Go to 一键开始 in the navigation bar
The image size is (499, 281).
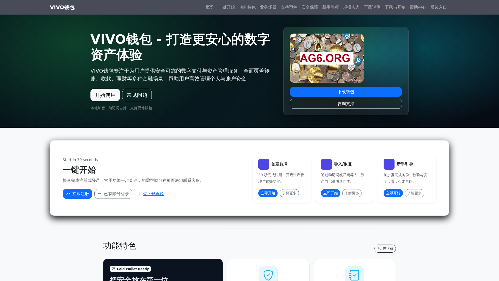pos(226,7)
